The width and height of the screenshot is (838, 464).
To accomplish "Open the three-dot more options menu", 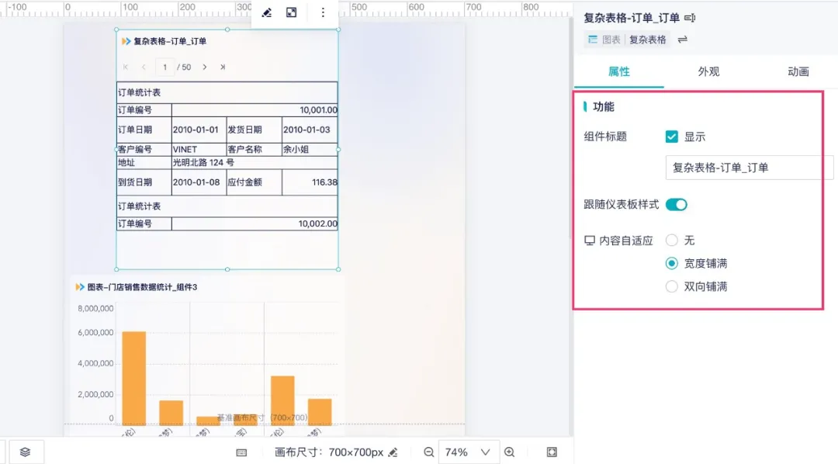I will tap(322, 12).
